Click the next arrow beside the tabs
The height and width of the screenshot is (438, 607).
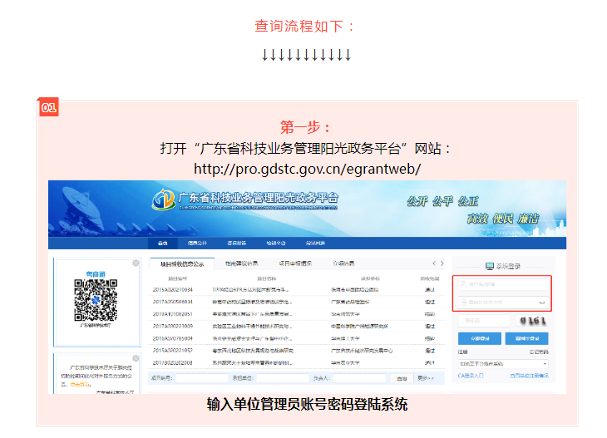click(443, 263)
